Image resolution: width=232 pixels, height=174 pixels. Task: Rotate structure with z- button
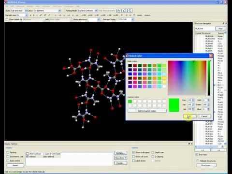pos(73,15)
